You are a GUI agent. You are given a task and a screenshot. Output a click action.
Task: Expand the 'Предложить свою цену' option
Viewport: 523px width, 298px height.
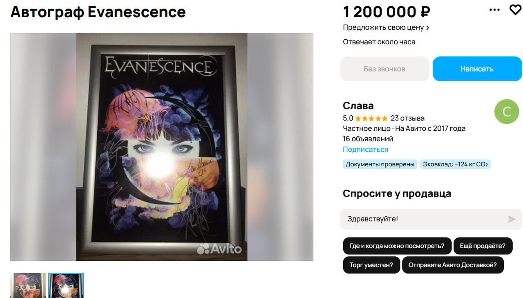[386, 28]
